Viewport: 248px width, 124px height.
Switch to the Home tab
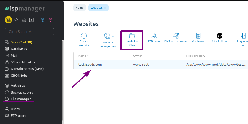80,8
